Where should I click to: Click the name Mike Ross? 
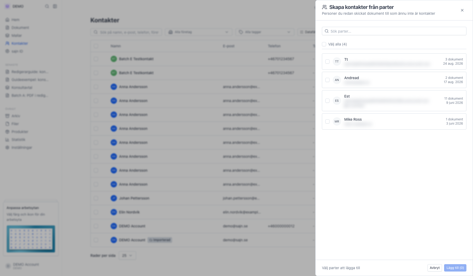353,119
